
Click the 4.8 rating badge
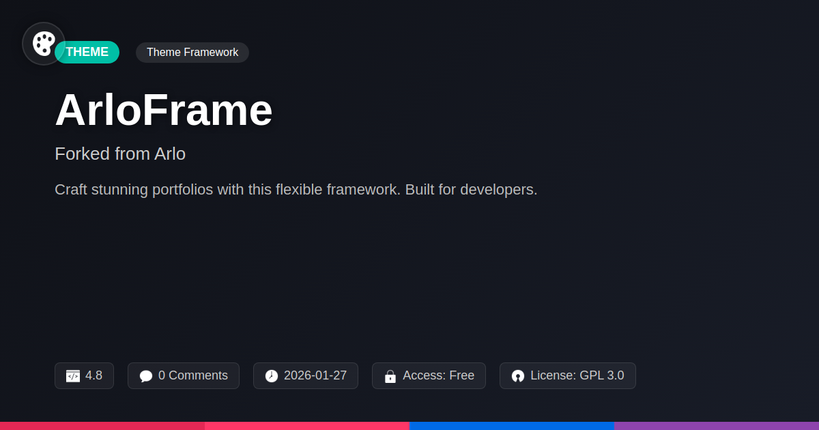coord(84,375)
